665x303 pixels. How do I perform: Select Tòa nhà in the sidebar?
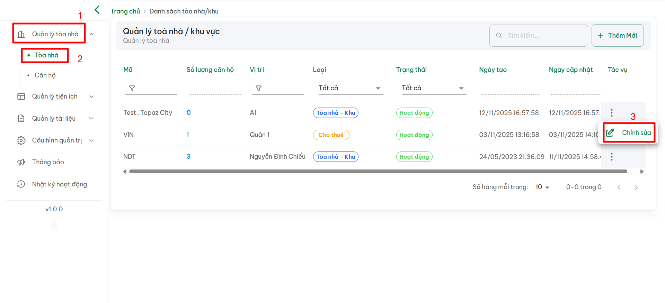(x=46, y=55)
